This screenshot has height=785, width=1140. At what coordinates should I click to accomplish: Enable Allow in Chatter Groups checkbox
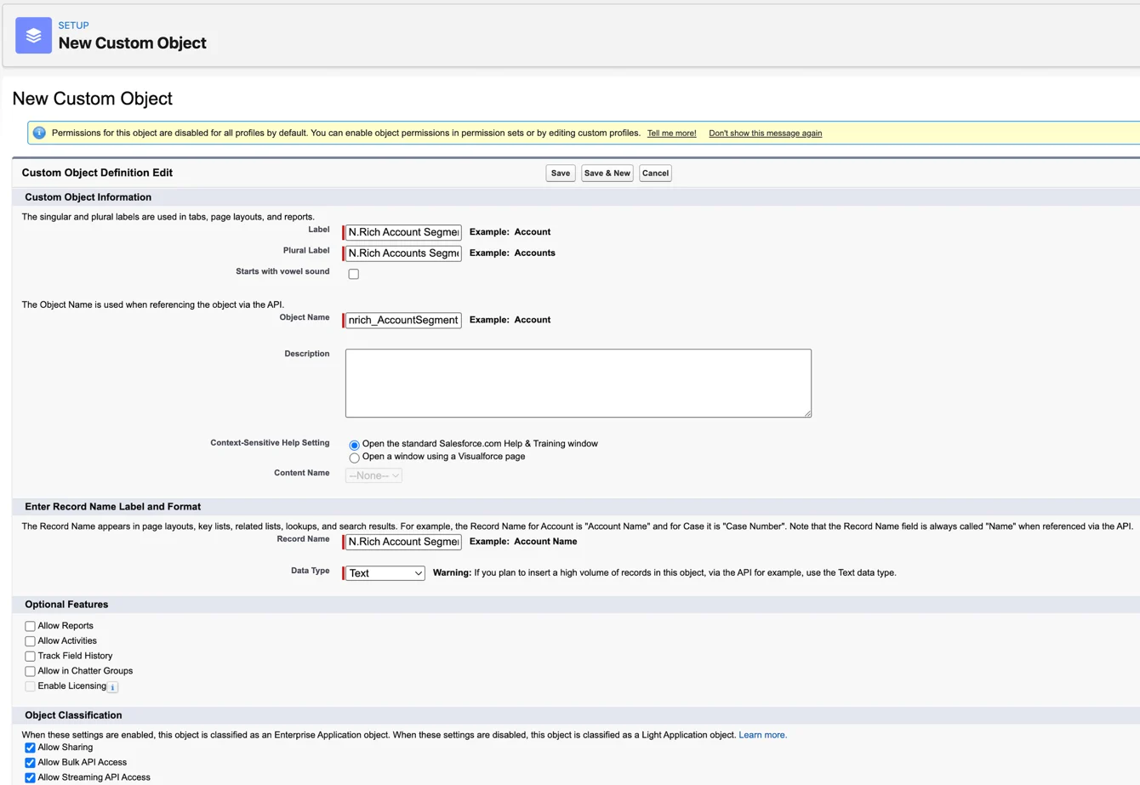[30, 671]
